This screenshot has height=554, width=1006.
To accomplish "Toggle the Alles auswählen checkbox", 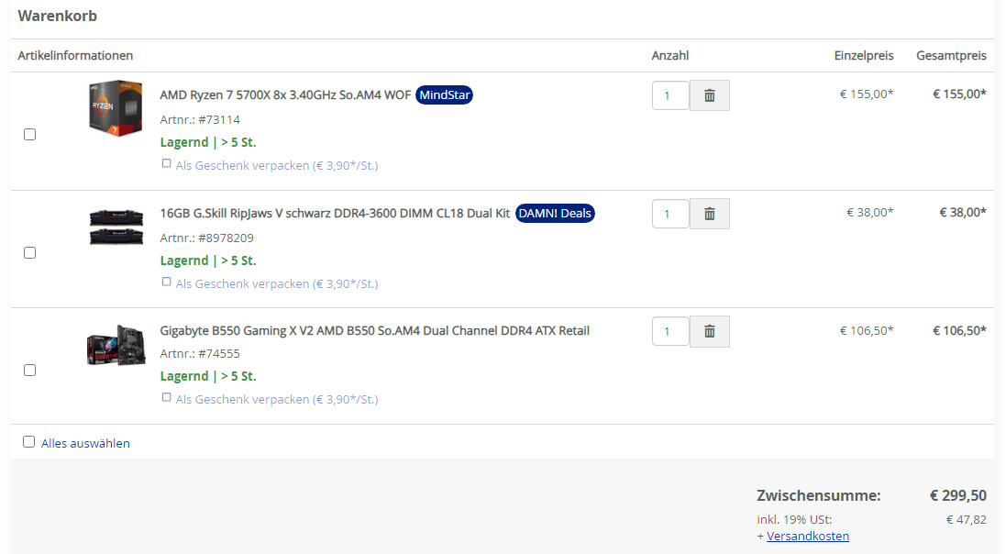I will point(28,442).
